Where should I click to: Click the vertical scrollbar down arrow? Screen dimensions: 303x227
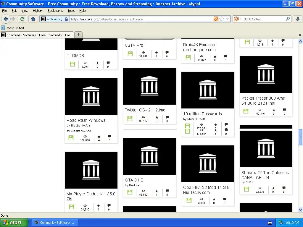click(300, 210)
